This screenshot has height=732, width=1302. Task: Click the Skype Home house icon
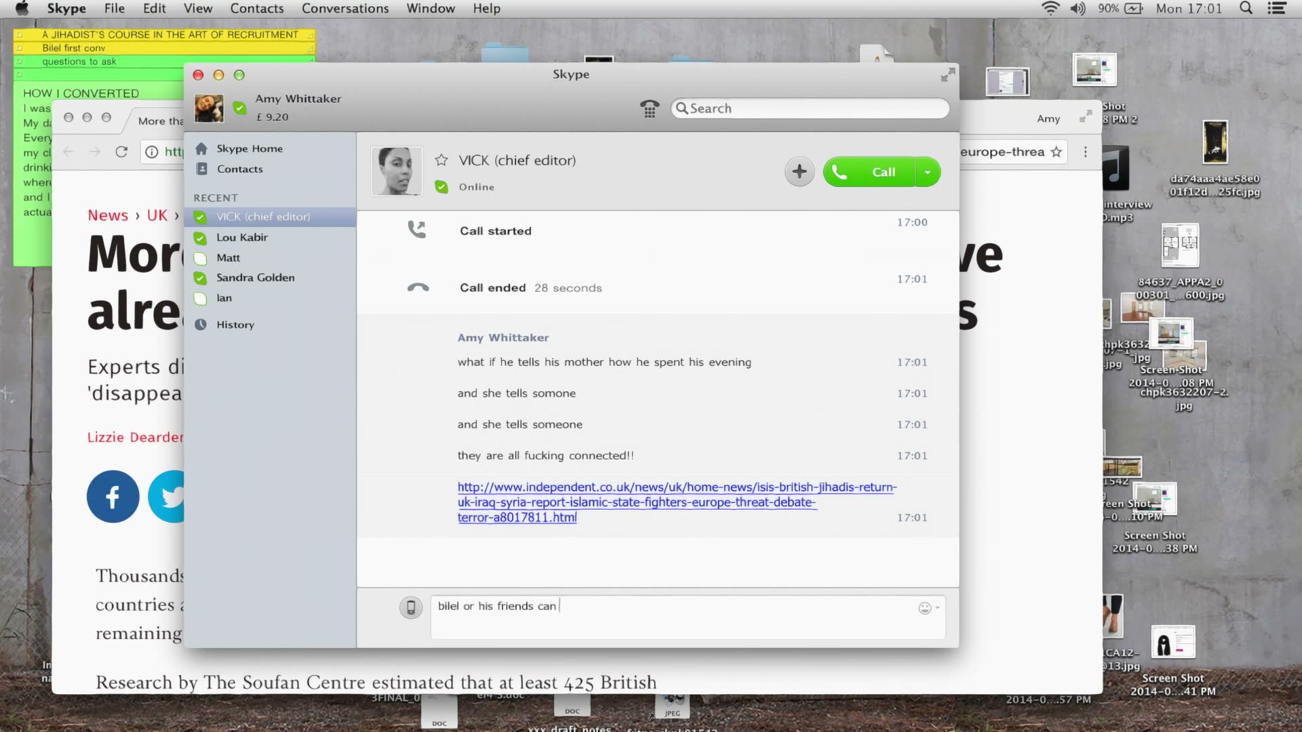pos(201,148)
